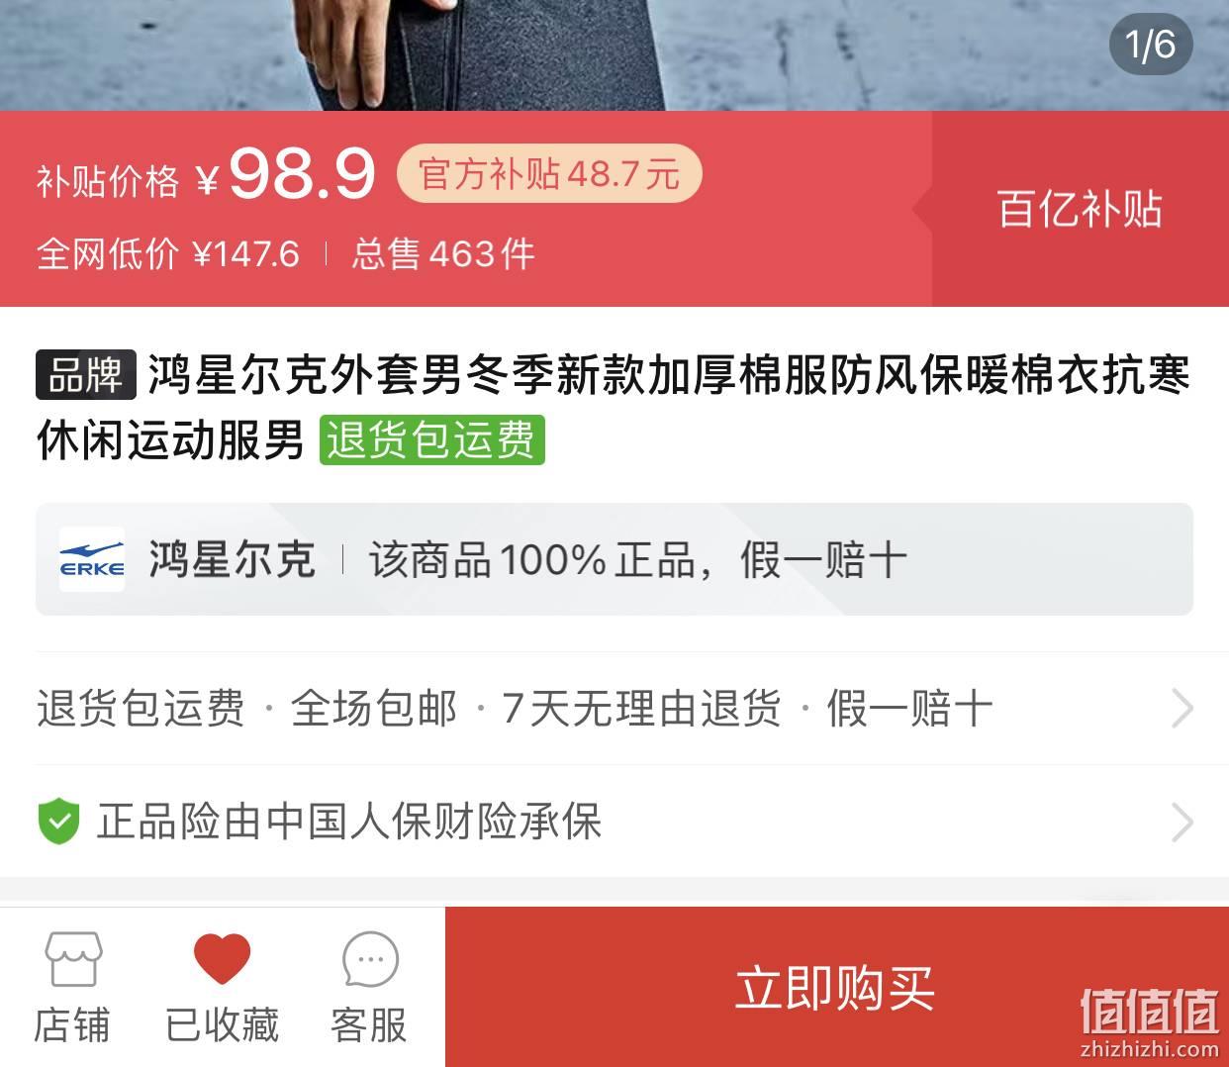Click the green shield insurance icon

tap(58, 822)
